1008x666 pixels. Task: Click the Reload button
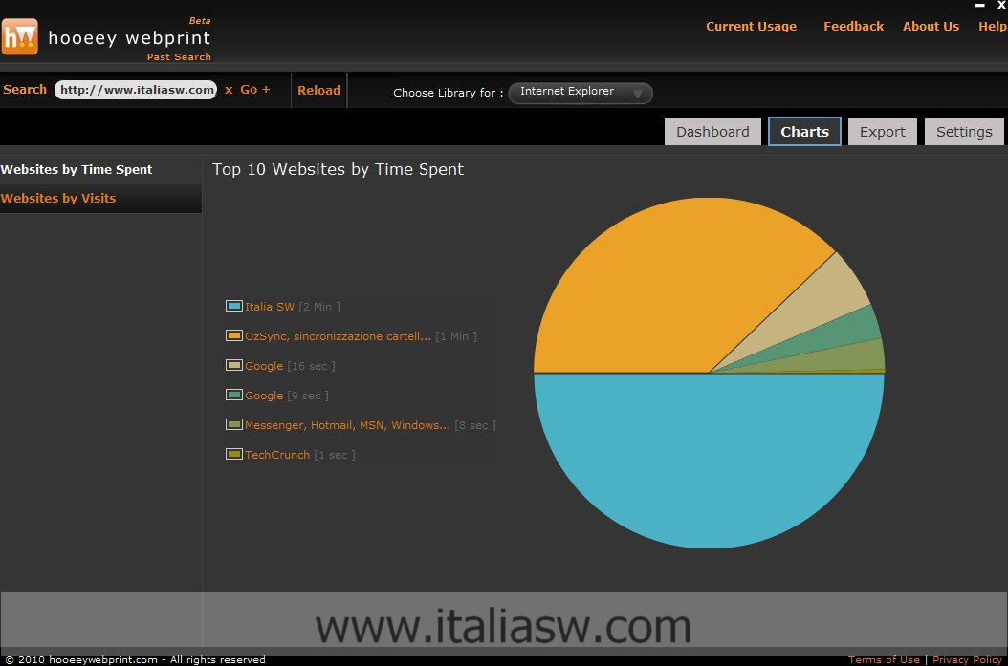pyautogui.click(x=318, y=90)
